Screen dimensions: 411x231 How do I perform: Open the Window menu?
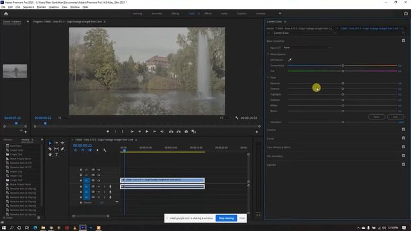pyautogui.click(x=74, y=7)
